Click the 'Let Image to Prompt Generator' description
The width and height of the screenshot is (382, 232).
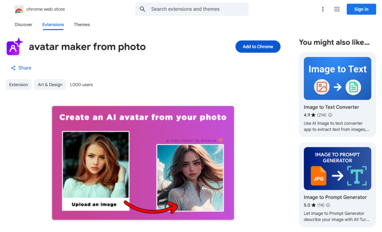click(x=336, y=217)
